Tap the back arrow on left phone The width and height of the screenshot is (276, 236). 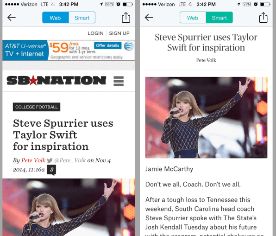click(12, 18)
